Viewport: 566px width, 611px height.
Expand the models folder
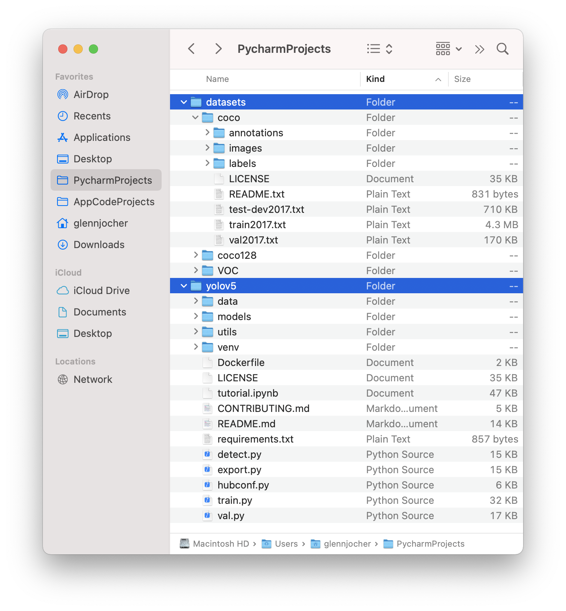coord(196,316)
